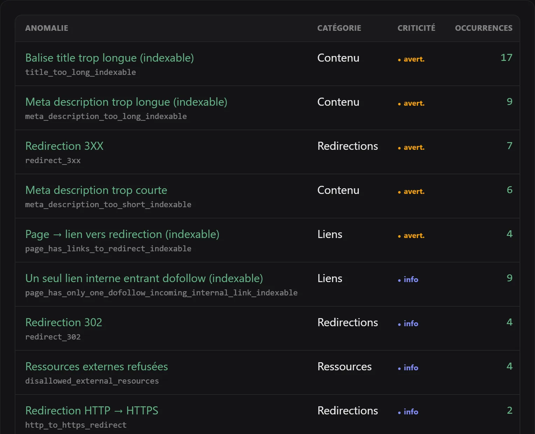Select the code 'page_has_links_to_redirect_indexable'
Image resolution: width=535 pixels, height=434 pixels.
tap(108, 249)
